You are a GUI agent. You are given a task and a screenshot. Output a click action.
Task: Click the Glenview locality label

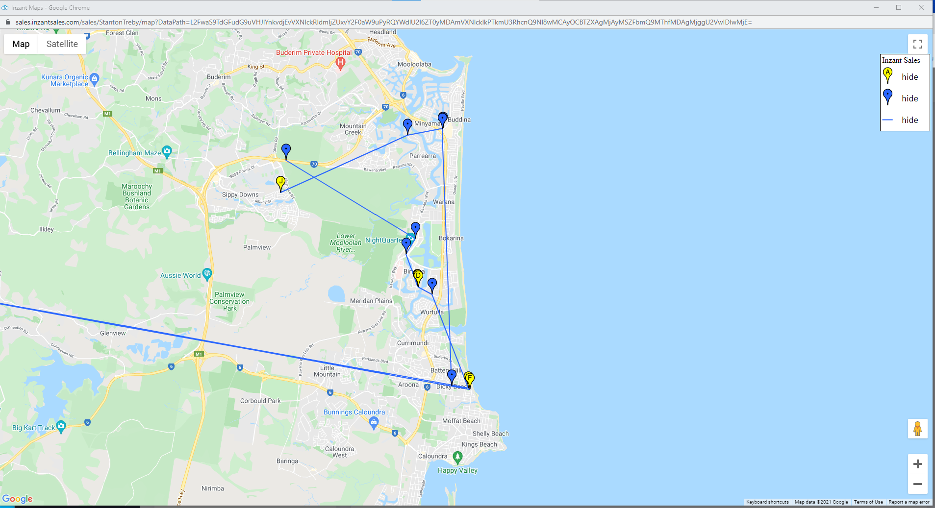[x=113, y=333]
